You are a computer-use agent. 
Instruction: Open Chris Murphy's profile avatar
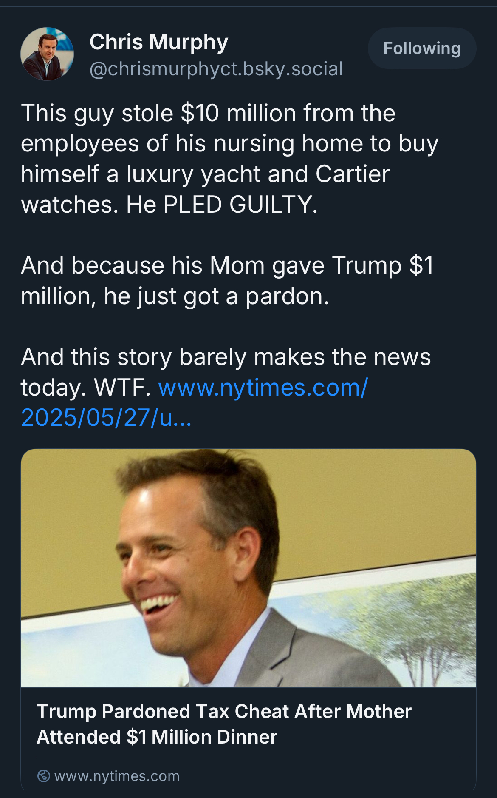pyautogui.click(x=47, y=54)
